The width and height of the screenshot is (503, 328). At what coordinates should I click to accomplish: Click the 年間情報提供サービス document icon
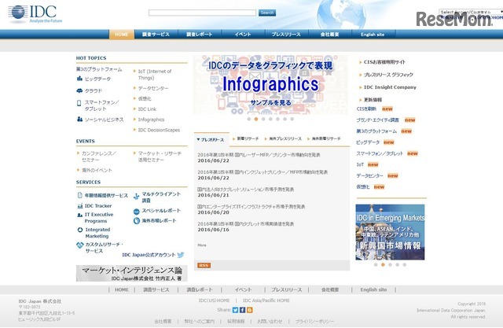point(80,195)
